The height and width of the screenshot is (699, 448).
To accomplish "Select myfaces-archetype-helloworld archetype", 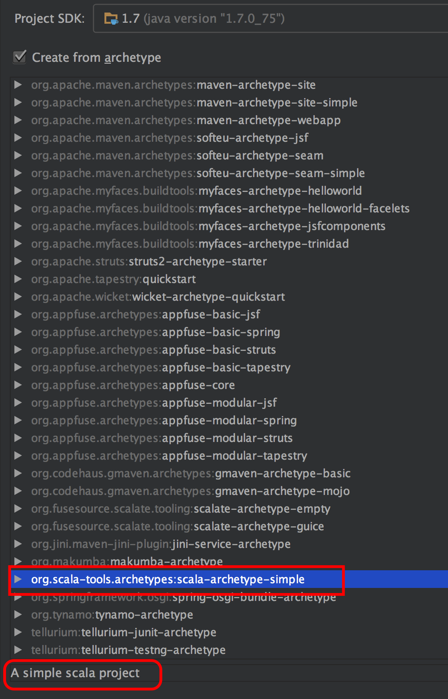I will click(196, 191).
